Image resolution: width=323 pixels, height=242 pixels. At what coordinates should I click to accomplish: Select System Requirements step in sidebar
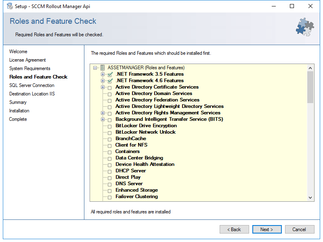(29, 68)
